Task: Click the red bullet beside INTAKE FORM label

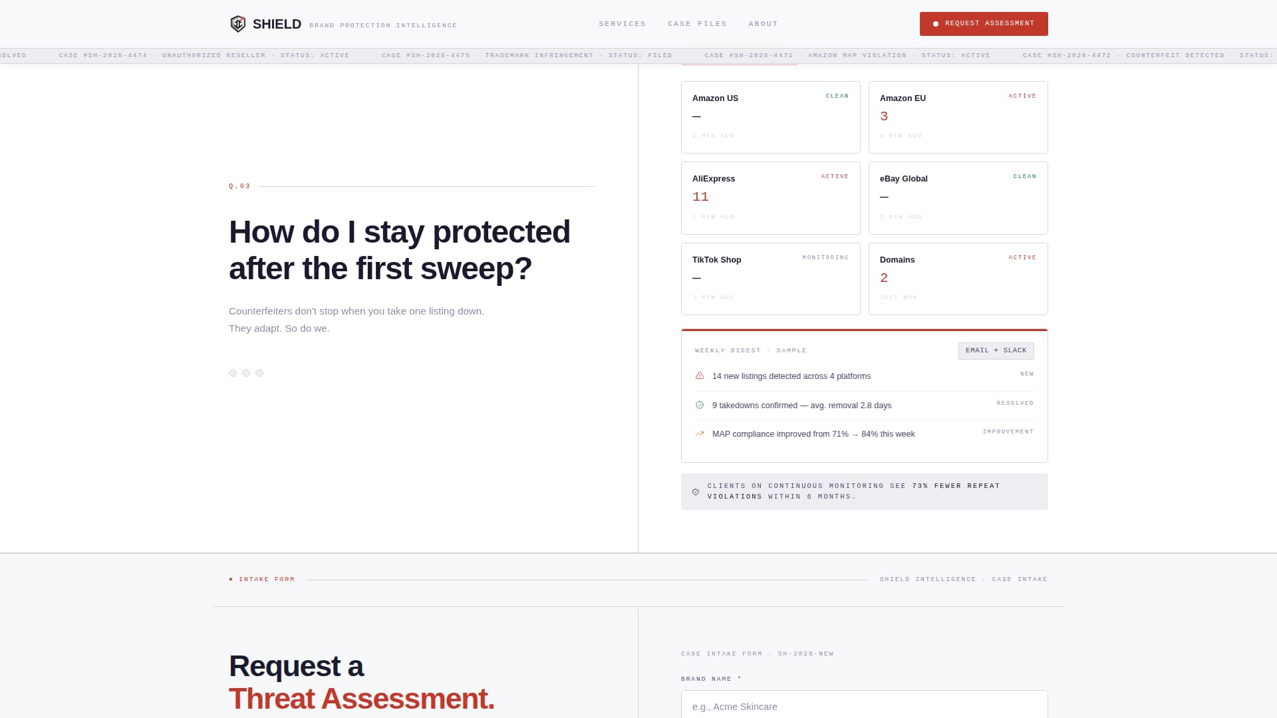Action: tap(231, 579)
